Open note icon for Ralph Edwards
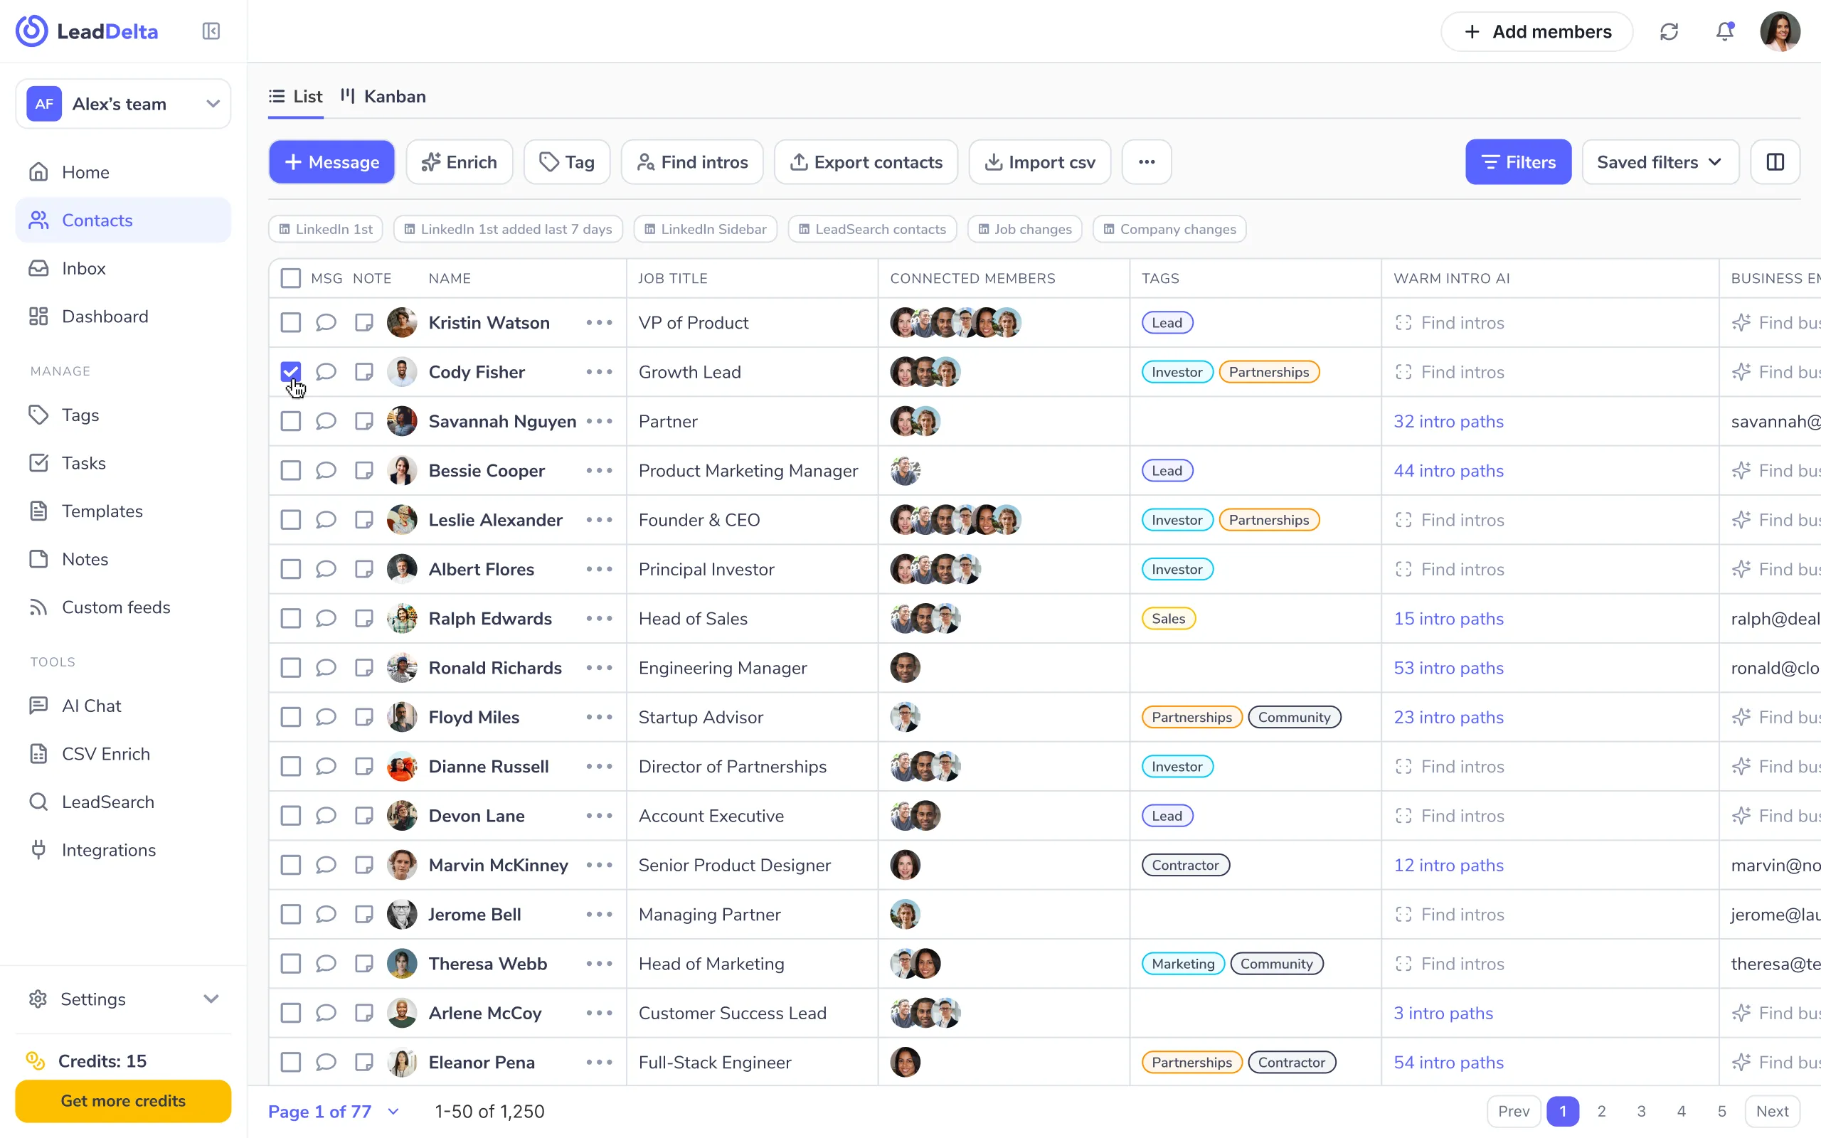This screenshot has width=1821, height=1138. click(364, 619)
